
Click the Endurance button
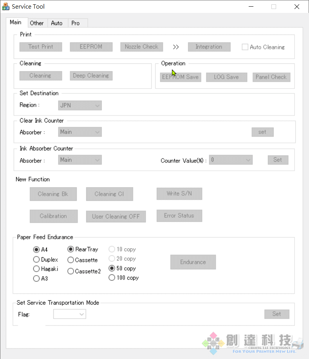pyautogui.click(x=193, y=262)
